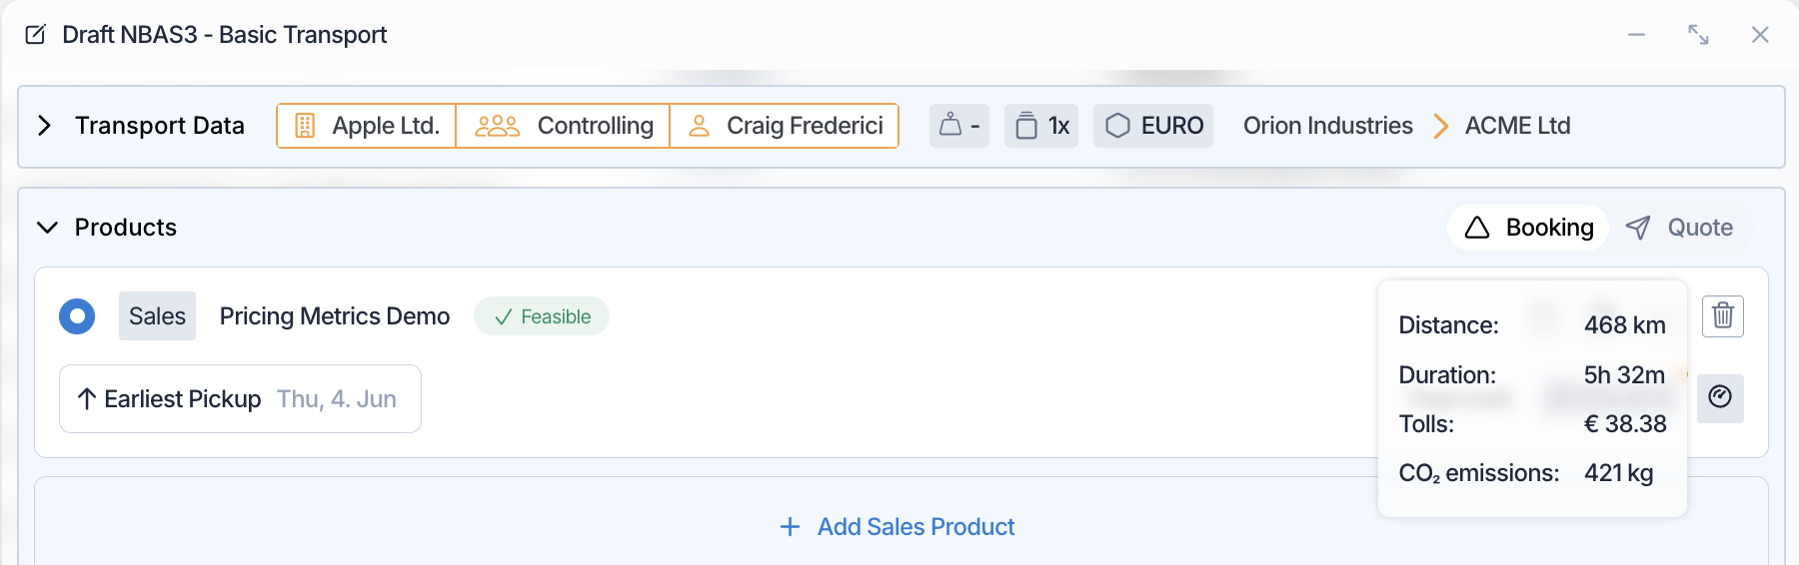The height and width of the screenshot is (565, 1799).
Task: Click the Feasible status badge
Action: pos(542,316)
